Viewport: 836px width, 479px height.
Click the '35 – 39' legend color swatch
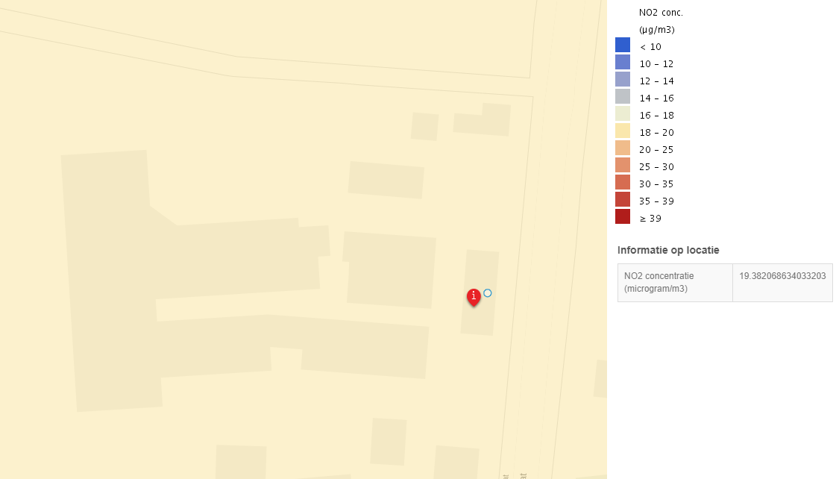[623, 199]
